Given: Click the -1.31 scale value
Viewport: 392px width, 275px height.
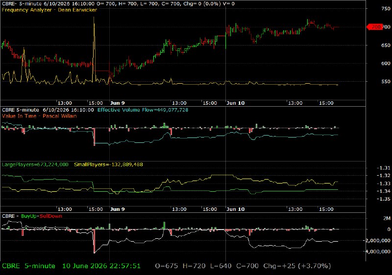Looking at the screenshot, I should point(384,168).
